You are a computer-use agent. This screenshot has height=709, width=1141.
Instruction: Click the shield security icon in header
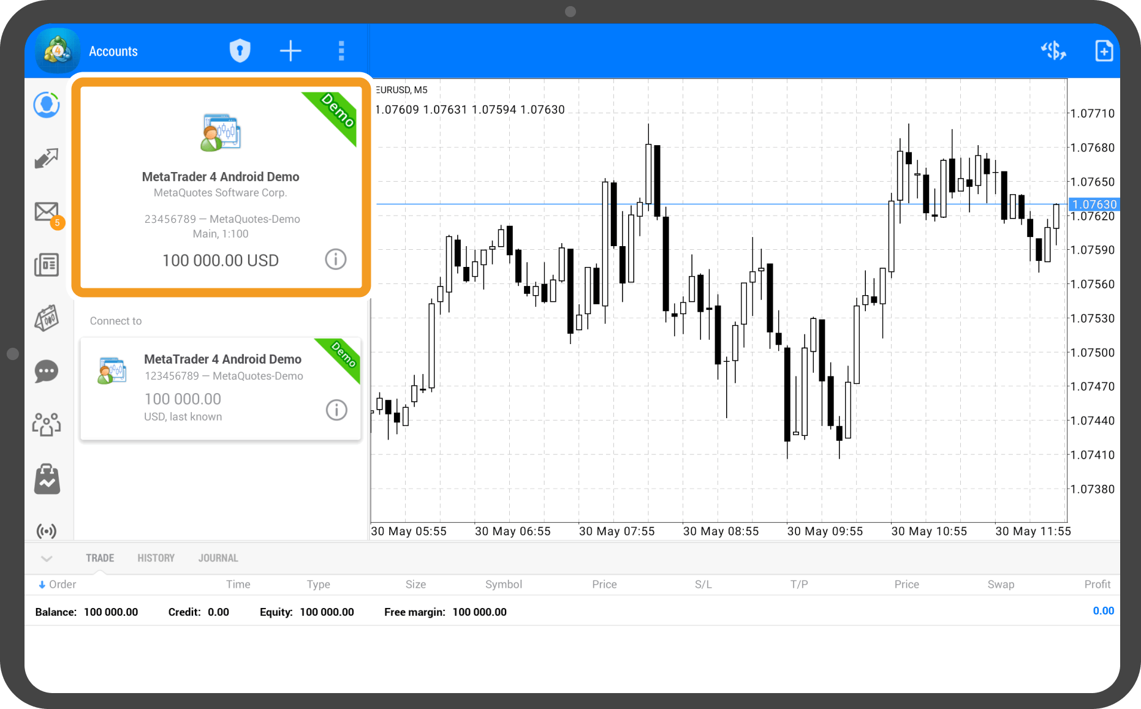click(x=240, y=51)
